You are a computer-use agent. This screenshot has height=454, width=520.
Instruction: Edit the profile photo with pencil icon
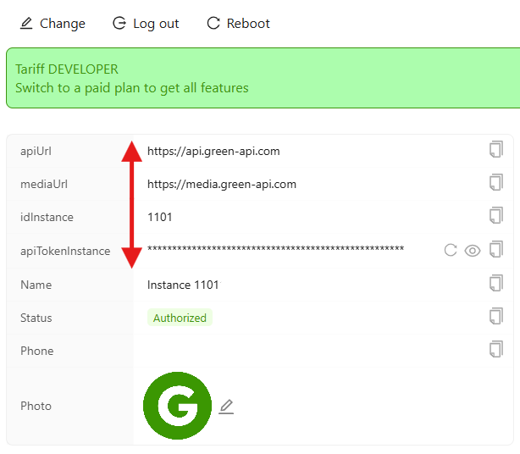pos(225,407)
